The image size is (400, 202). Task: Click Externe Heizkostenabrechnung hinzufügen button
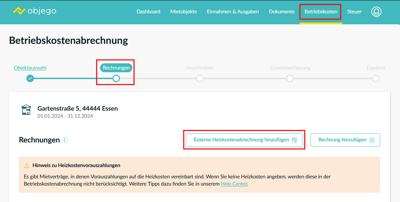point(244,140)
